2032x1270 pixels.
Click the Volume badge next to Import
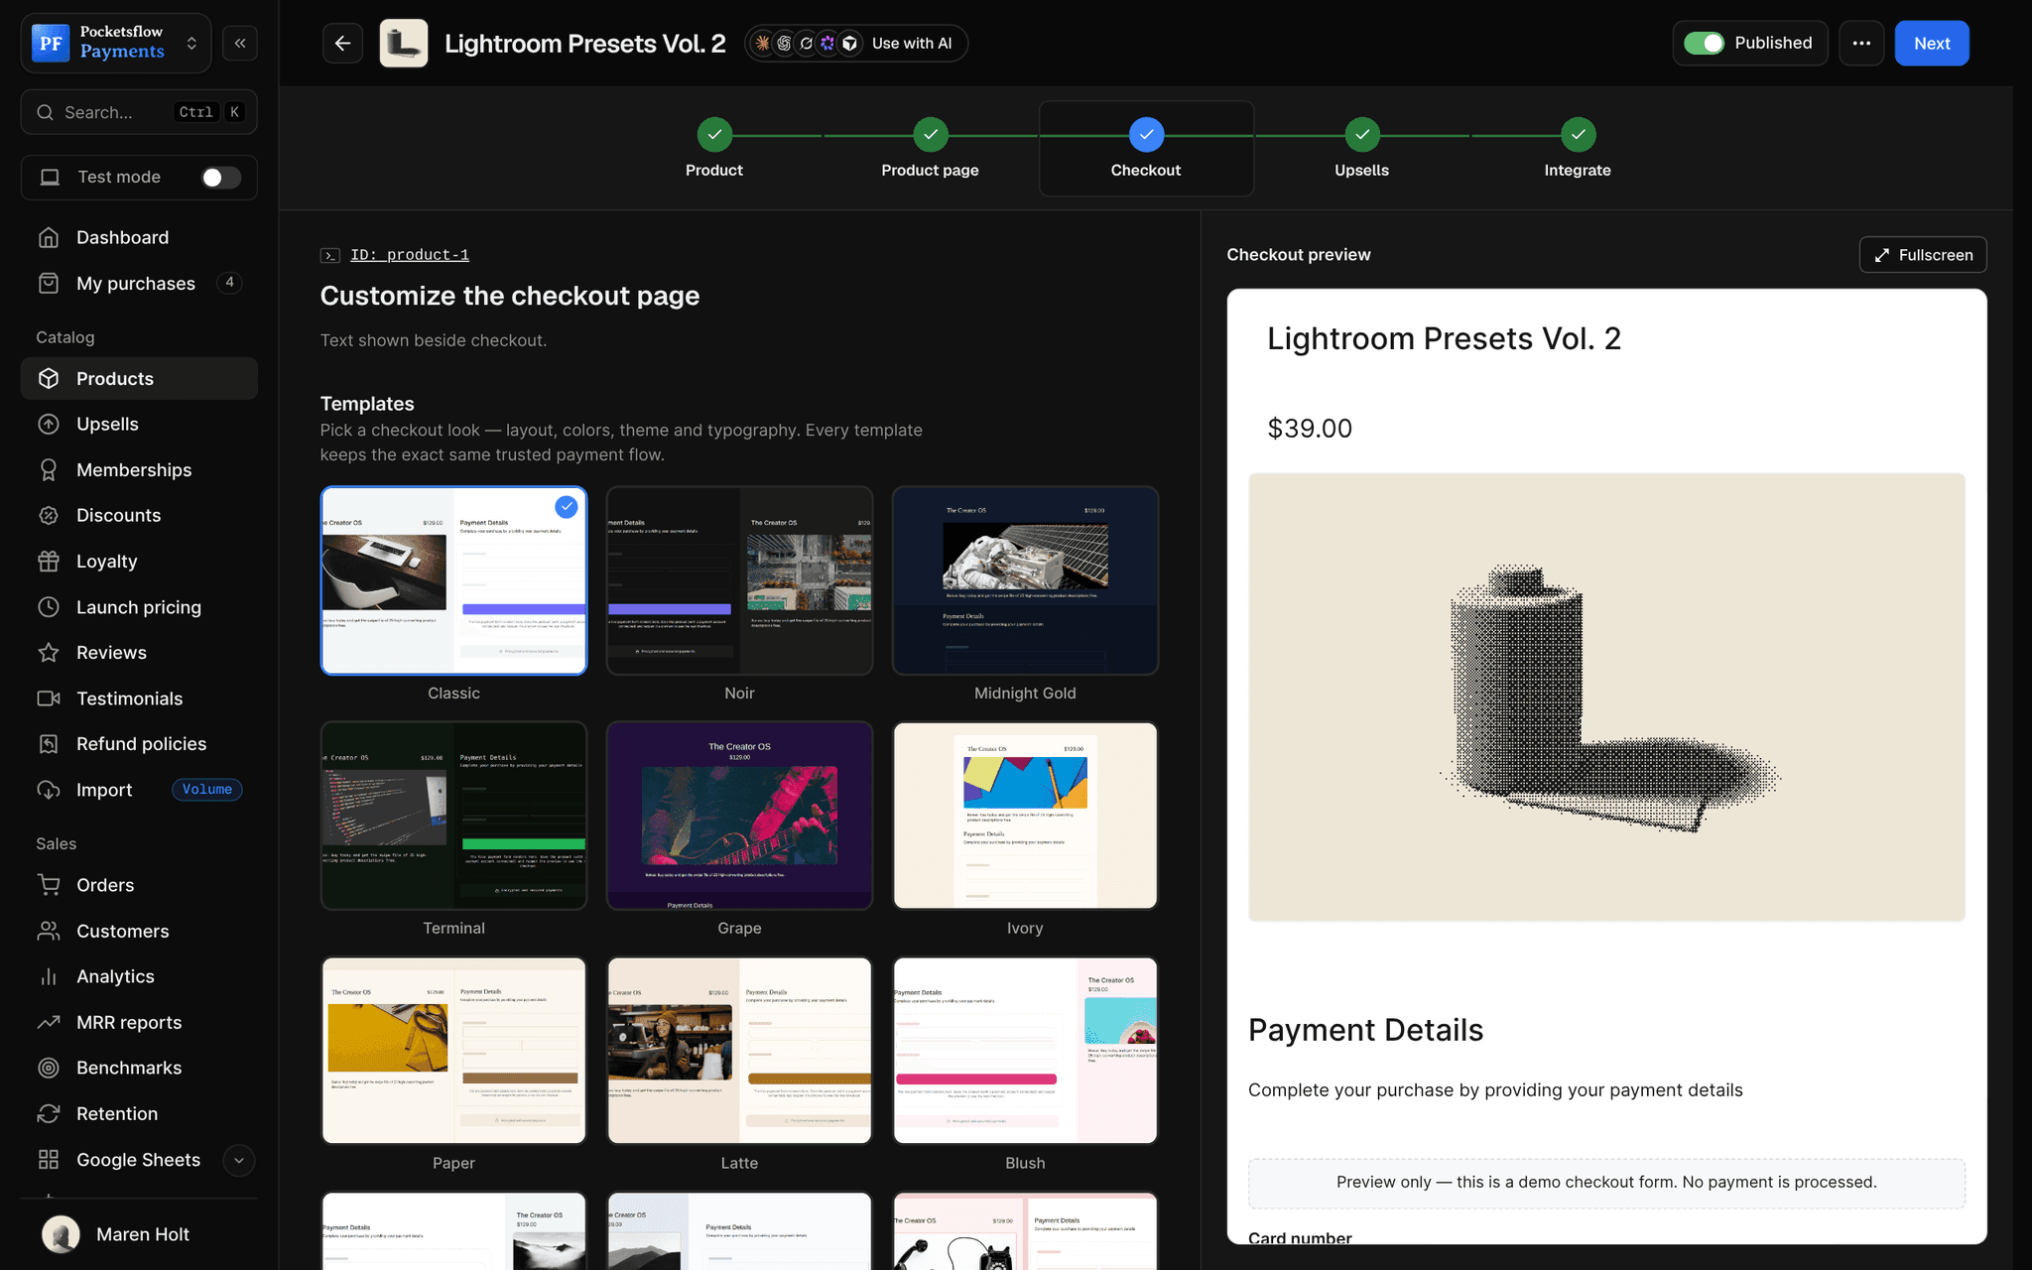click(207, 789)
